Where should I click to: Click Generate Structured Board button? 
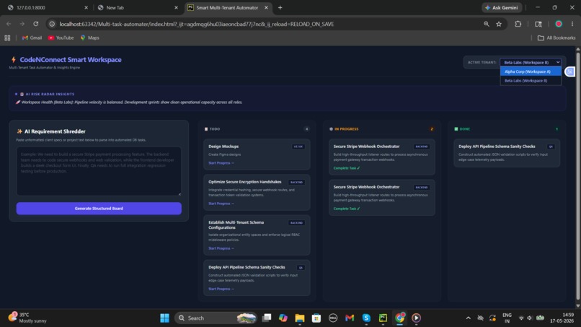(x=99, y=208)
